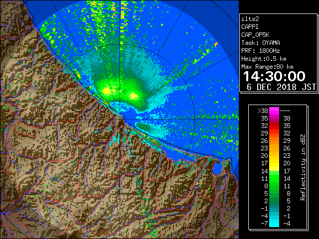
Task: Pick the cyan -7 dBZ legend swatch
Action: pyautogui.click(x=274, y=224)
